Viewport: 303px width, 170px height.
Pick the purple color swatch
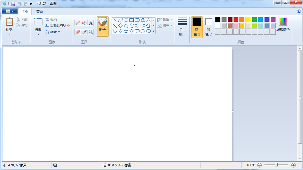(x=273, y=20)
